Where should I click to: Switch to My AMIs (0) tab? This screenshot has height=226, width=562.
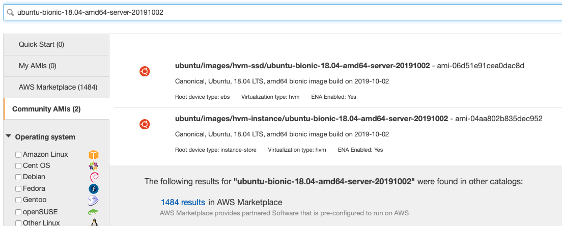click(57, 66)
